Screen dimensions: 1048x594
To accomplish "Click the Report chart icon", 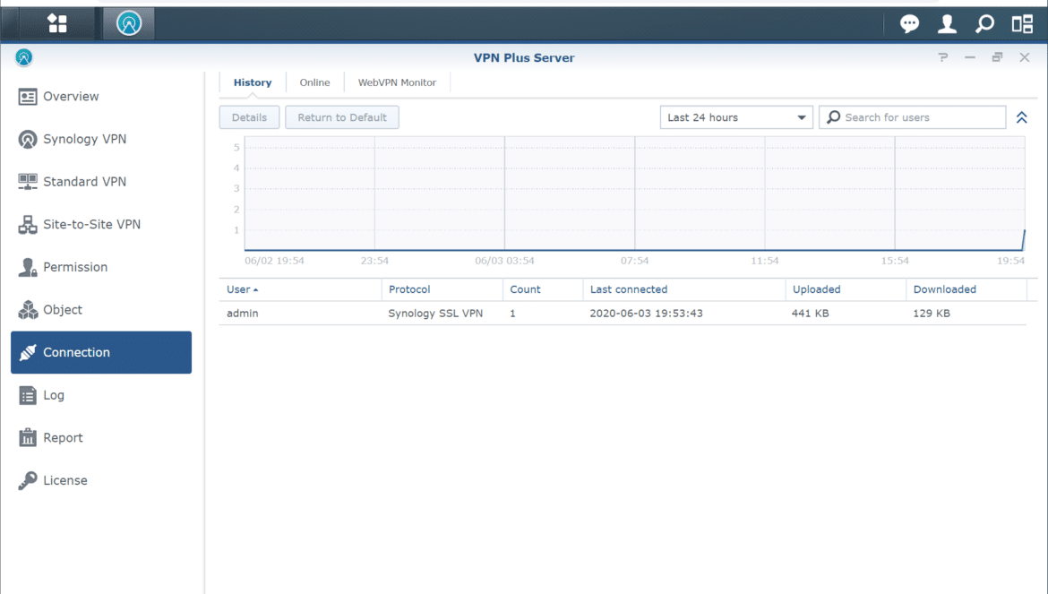I will [28, 437].
